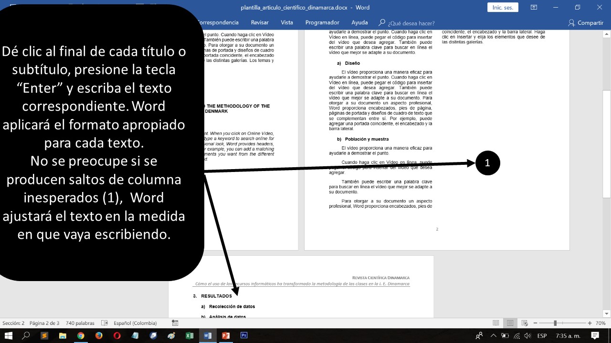Click the scrollbar down arrow
The image size is (611, 343).
606,313
